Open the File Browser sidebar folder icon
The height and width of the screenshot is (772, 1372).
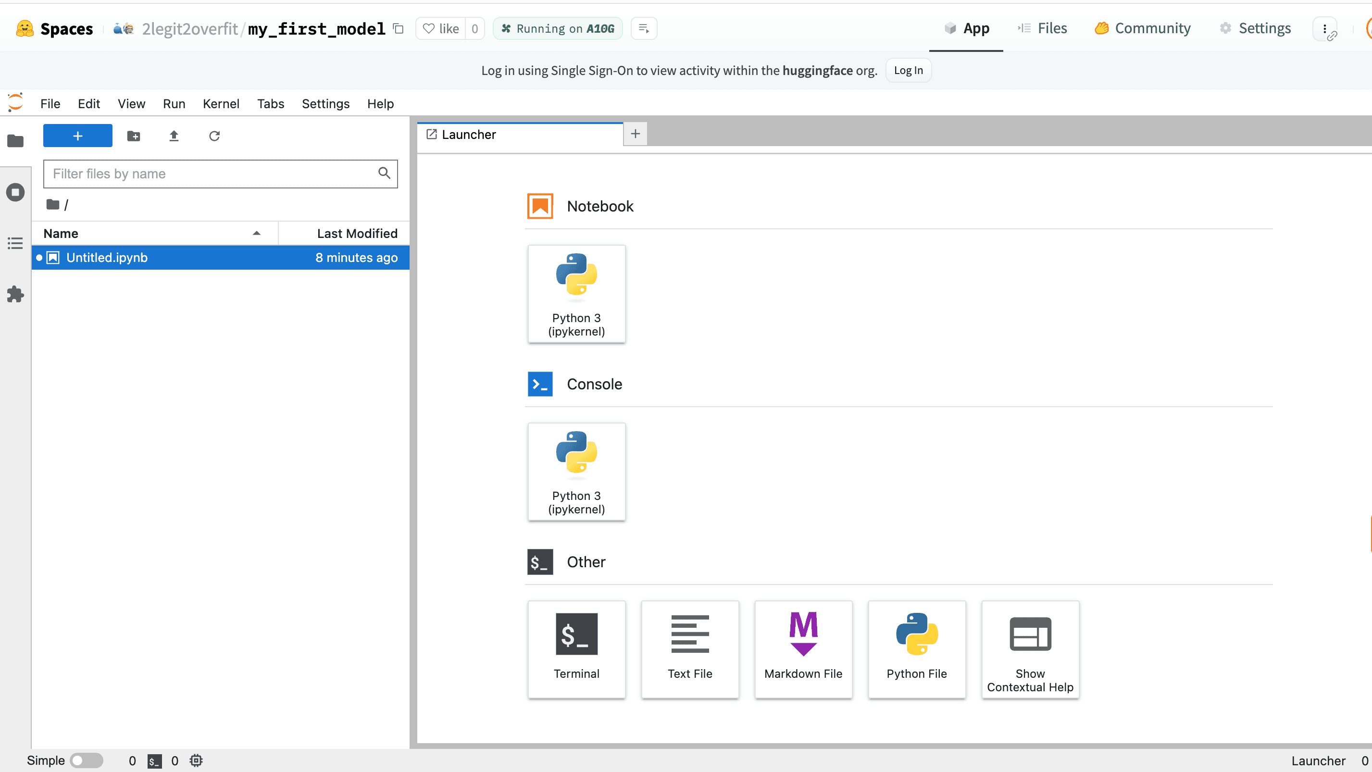15,141
